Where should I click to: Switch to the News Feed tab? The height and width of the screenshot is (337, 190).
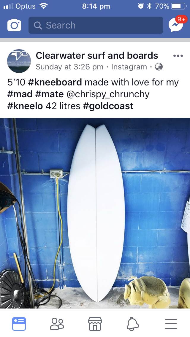(x=19, y=324)
